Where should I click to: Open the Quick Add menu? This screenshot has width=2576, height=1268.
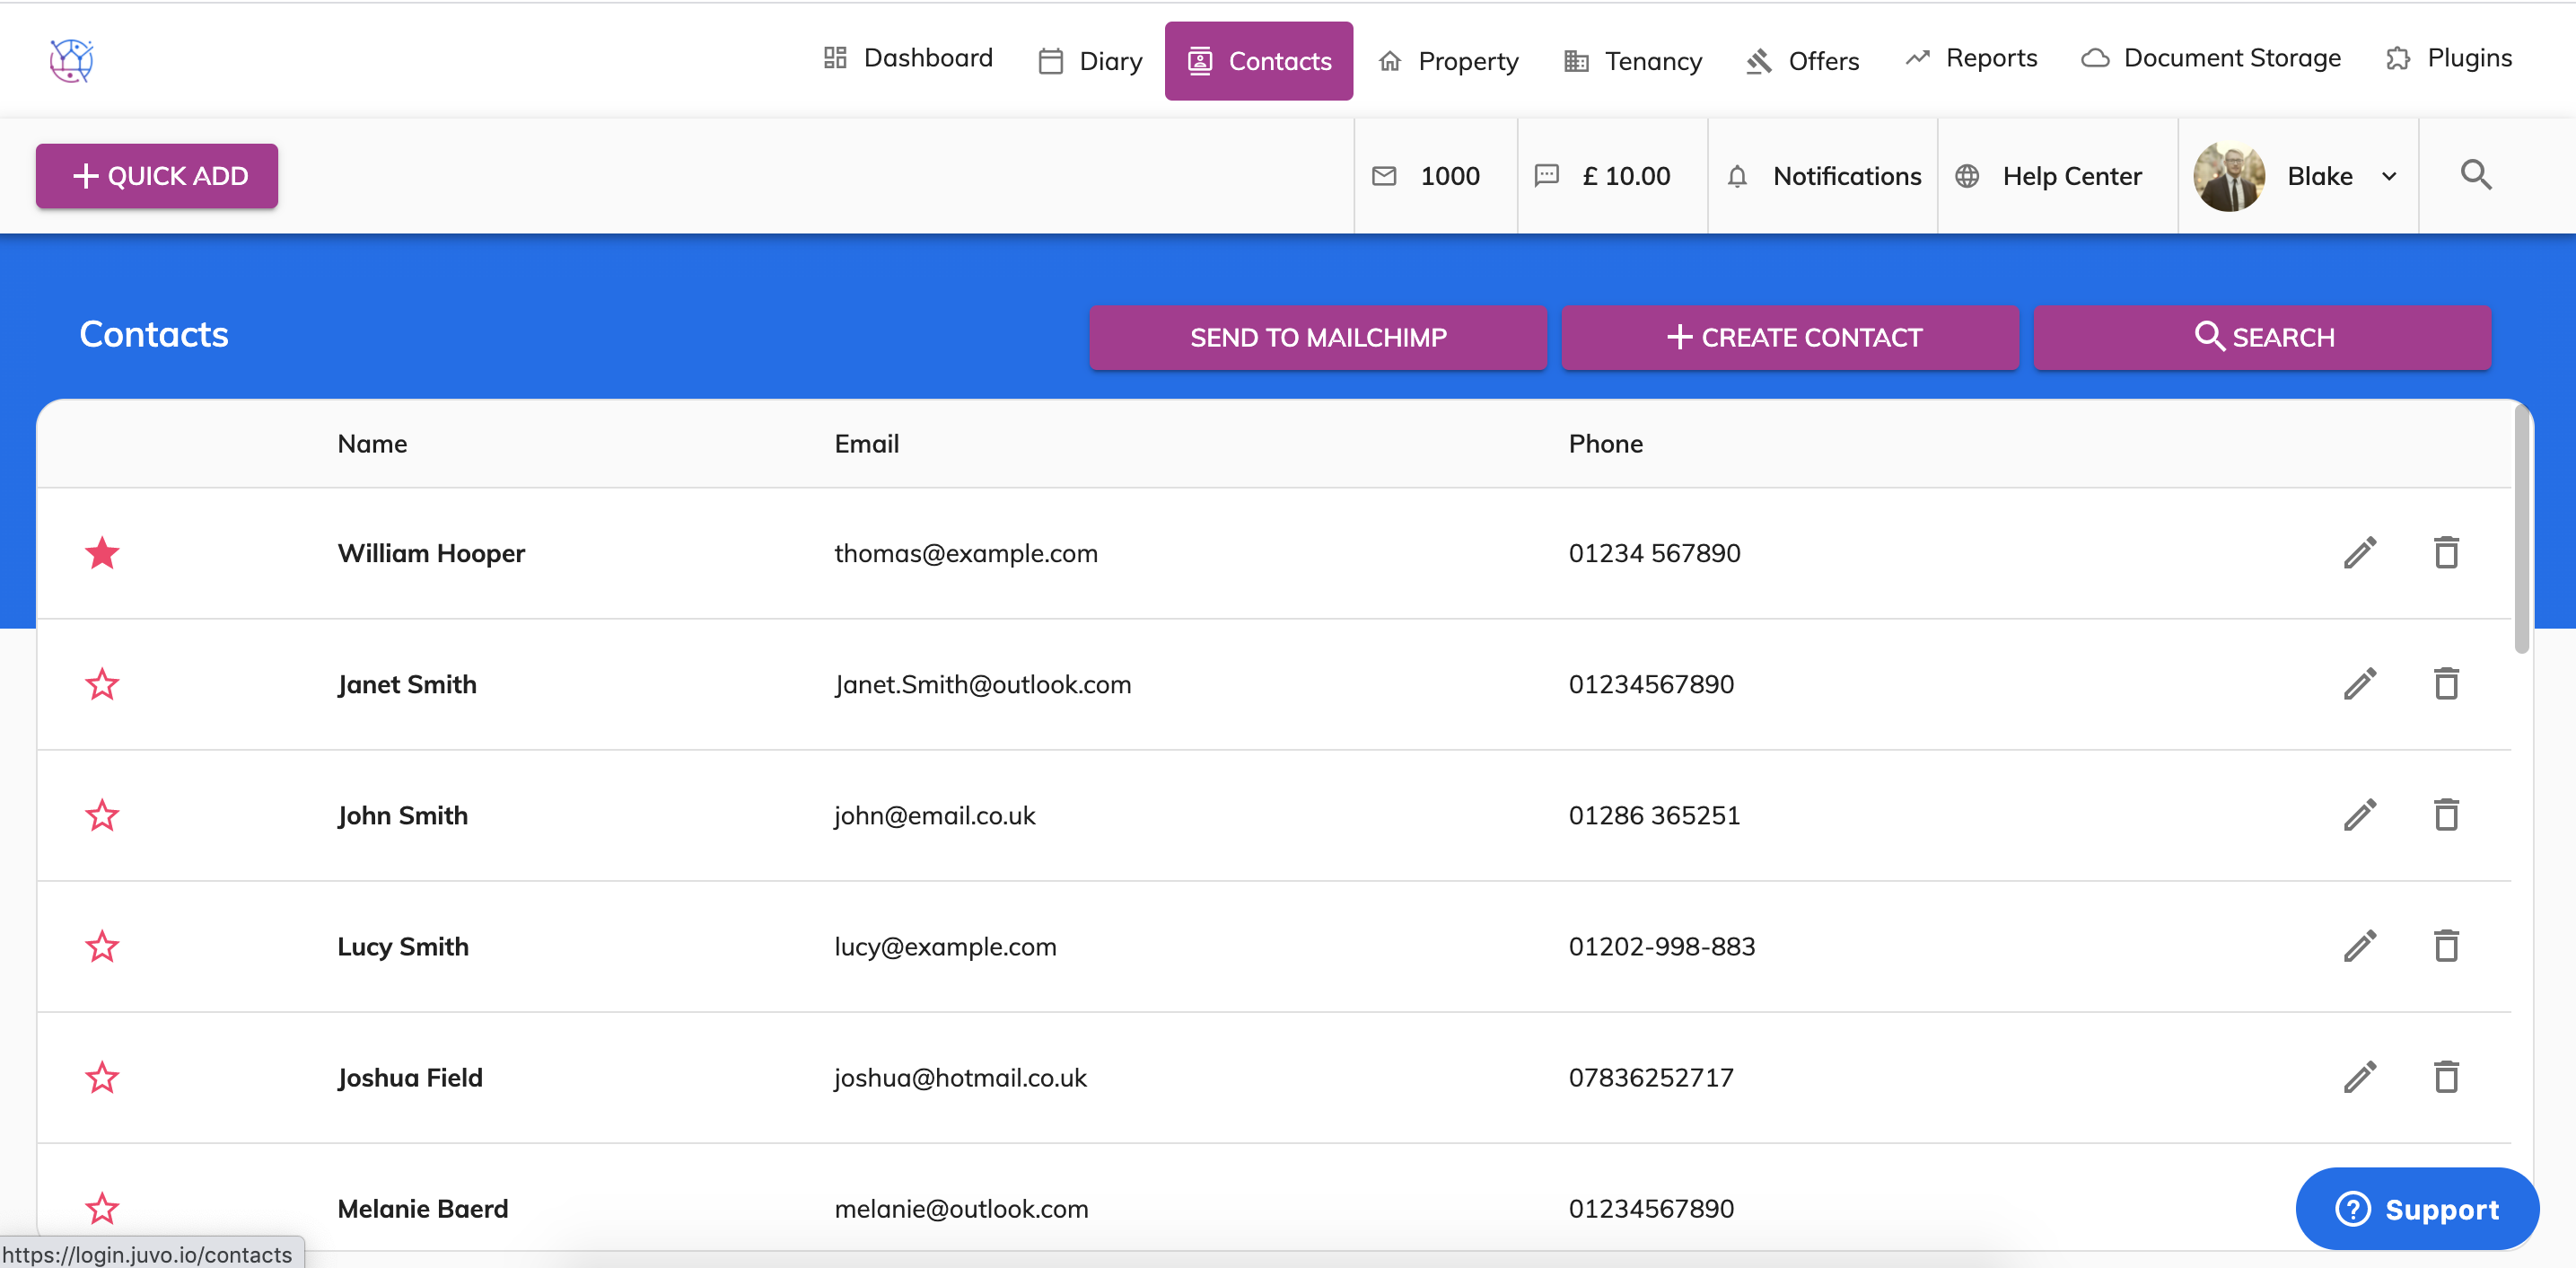(x=157, y=176)
